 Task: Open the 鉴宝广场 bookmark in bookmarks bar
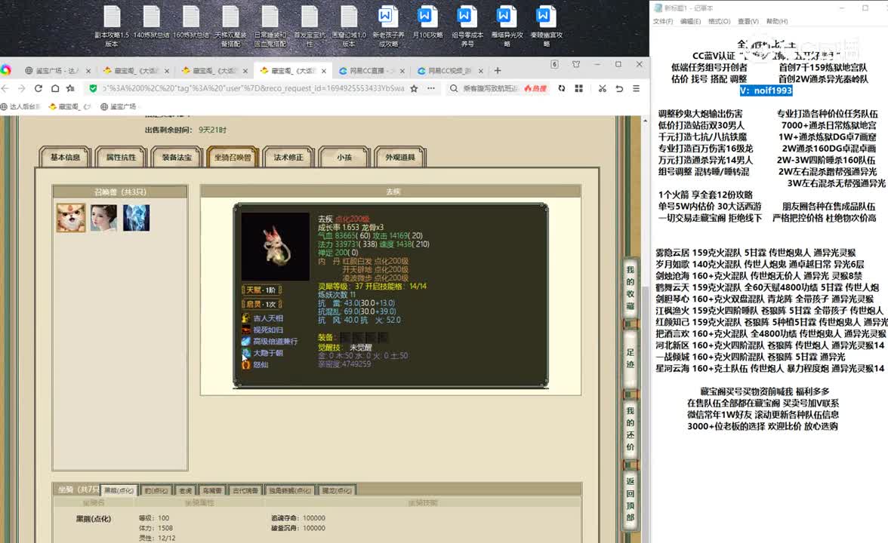coord(118,106)
